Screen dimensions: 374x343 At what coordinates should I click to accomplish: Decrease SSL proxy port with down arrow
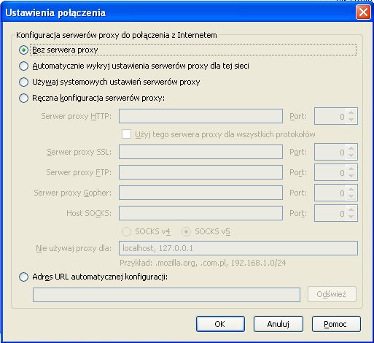351,155
